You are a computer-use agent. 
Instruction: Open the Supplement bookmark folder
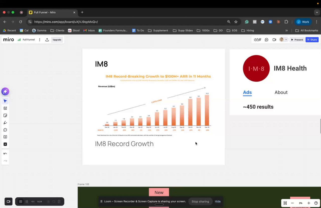coord(158,30)
